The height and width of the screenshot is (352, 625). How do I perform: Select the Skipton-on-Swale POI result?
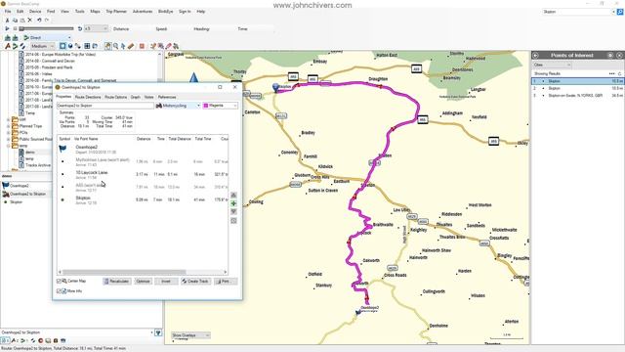(x=577, y=96)
